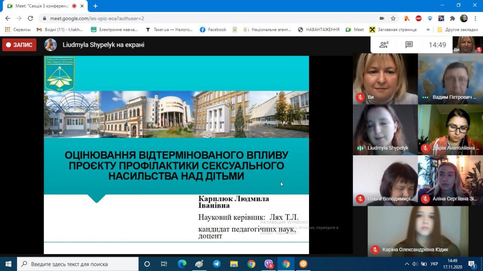
Task: Click the camera permission icon in address bar
Action: click(382, 18)
